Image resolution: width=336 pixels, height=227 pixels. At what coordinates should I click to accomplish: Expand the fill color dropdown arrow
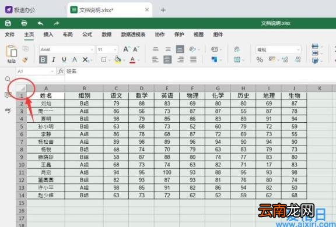[x=124, y=60]
